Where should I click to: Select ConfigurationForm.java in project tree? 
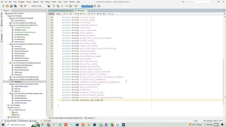click(x=22, y=28)
